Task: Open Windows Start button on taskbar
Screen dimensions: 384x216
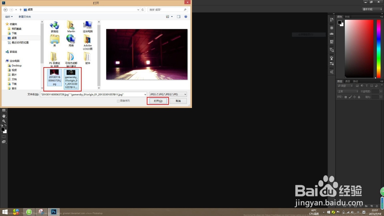Action: pos(5,212)
